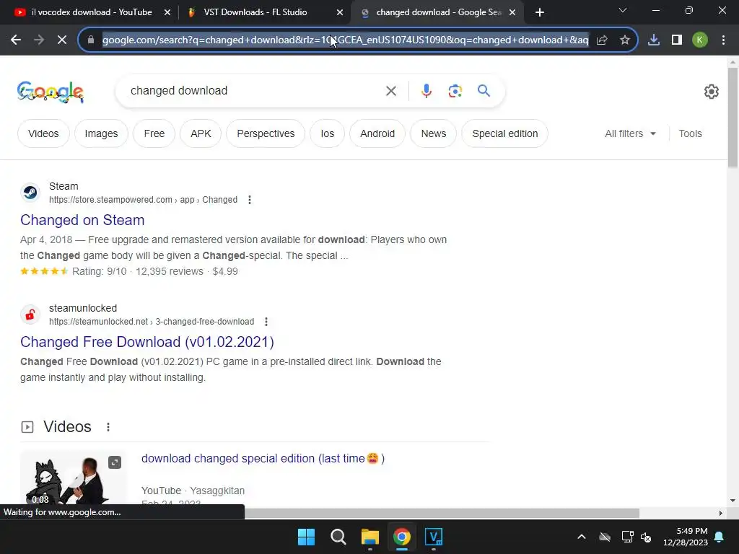The height and width of the screenshot is (554, 739).
Task: Expand the All filters dropdown
Action: [630, 133]
